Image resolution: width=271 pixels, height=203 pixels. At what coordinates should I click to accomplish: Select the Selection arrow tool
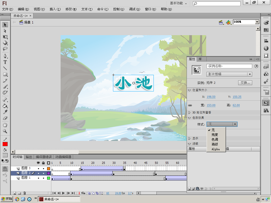(x=5, y=25)
